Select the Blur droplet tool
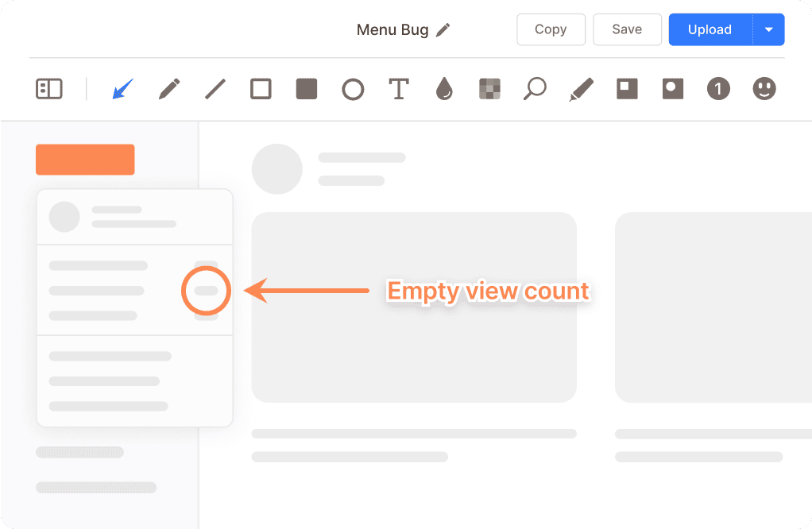 [444, 89]
